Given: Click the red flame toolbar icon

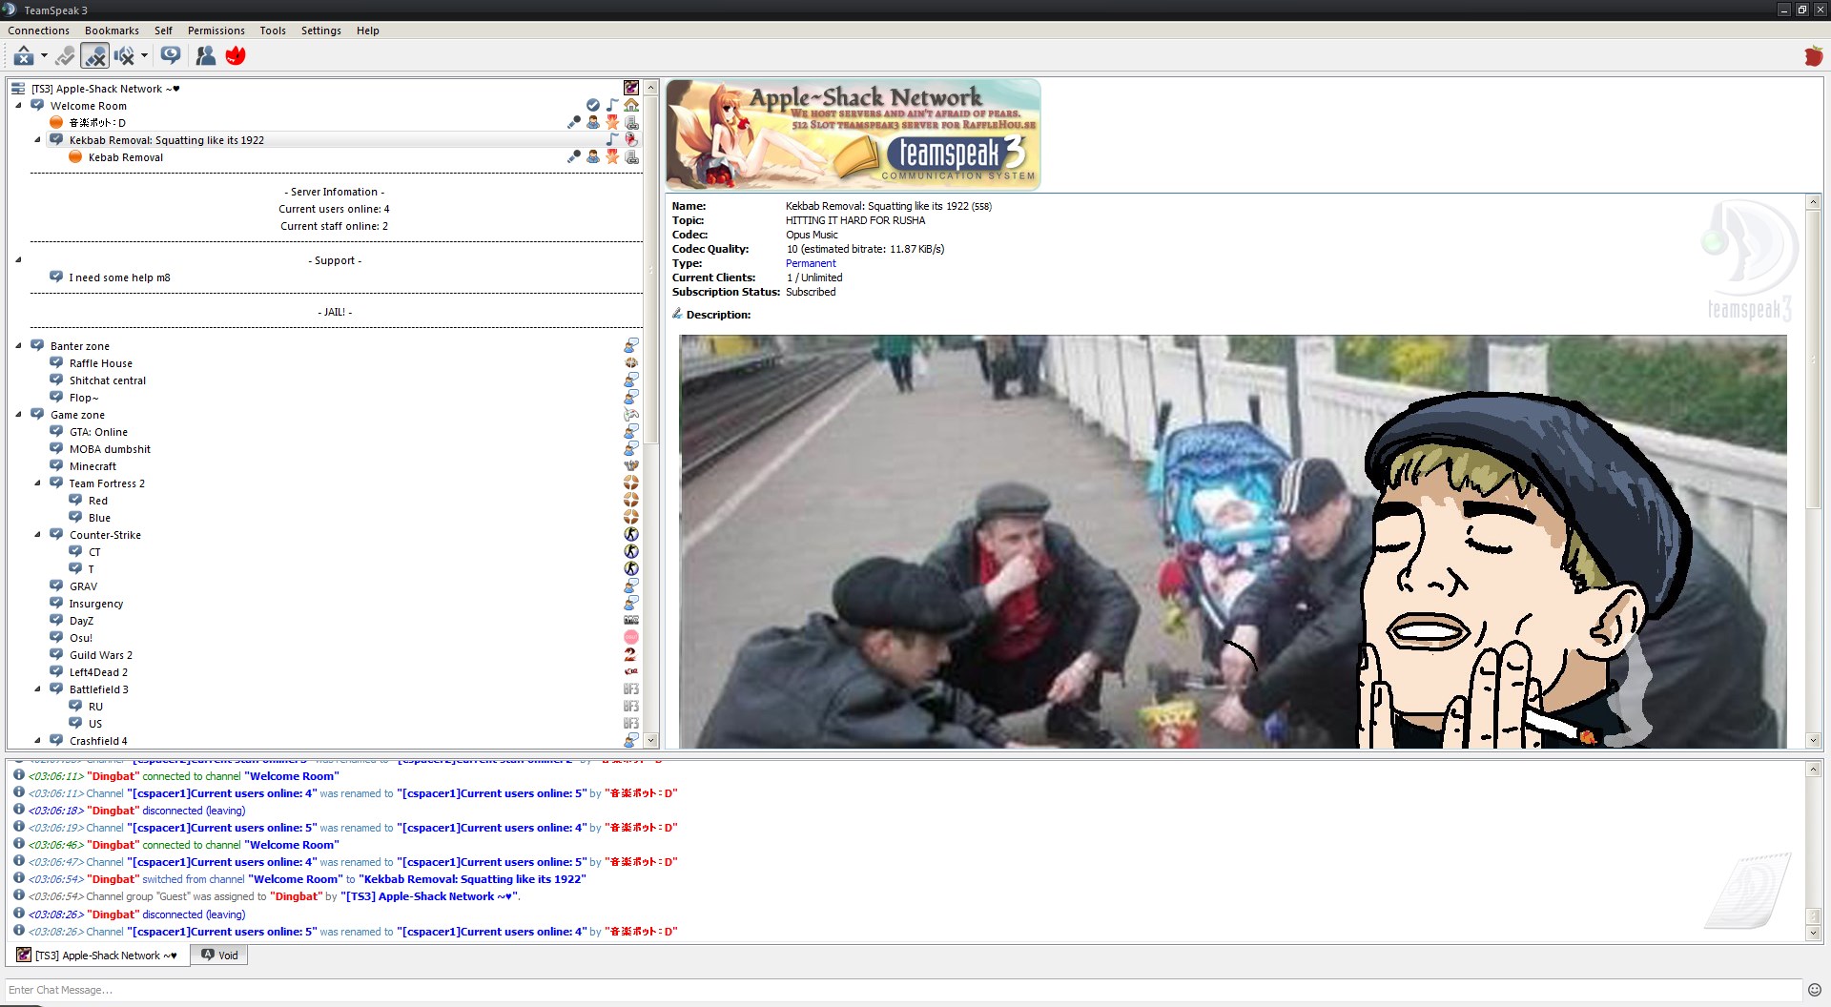Looking at the screenshot, I should point(236,56).
